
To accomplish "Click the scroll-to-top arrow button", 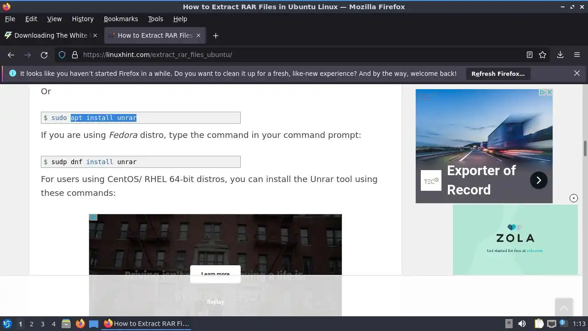I will [564, 308].
